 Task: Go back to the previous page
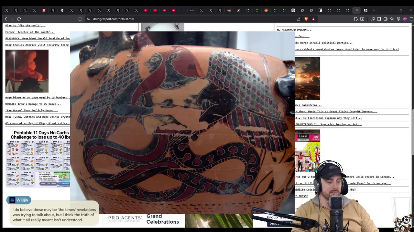[x=6, y=19]
